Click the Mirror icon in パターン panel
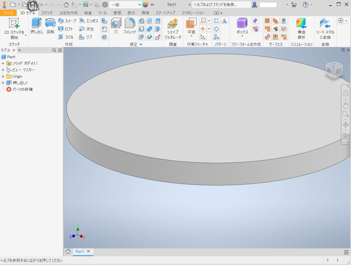 pyautogui.click(x=224, y=21)
